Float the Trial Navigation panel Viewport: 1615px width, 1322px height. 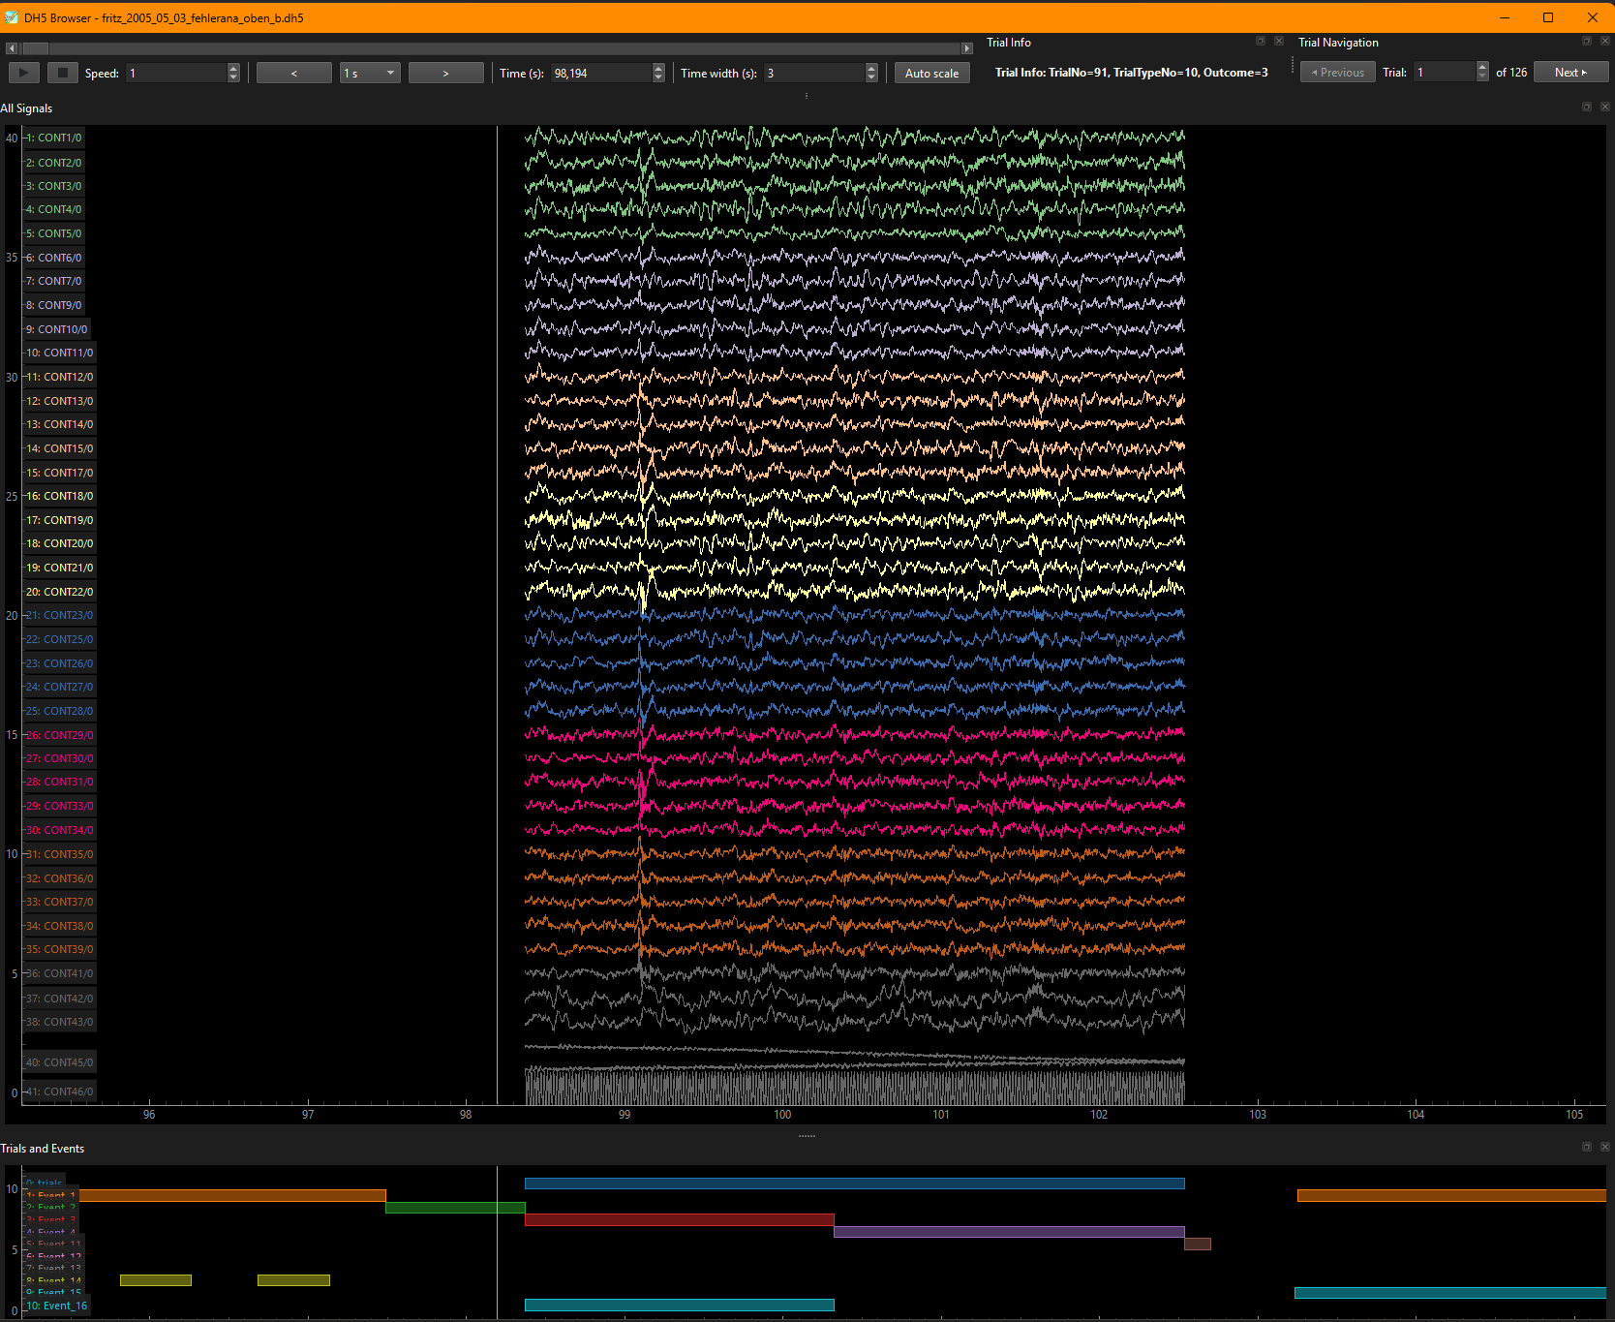point(1587,42)
